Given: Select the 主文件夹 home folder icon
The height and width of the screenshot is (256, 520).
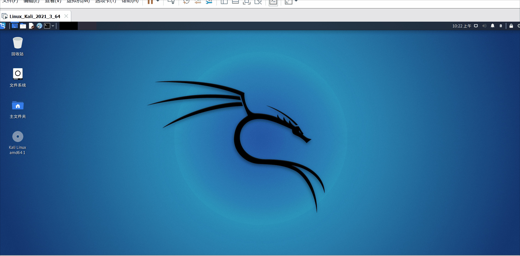Looking at the screenshot, I should 18,109.
